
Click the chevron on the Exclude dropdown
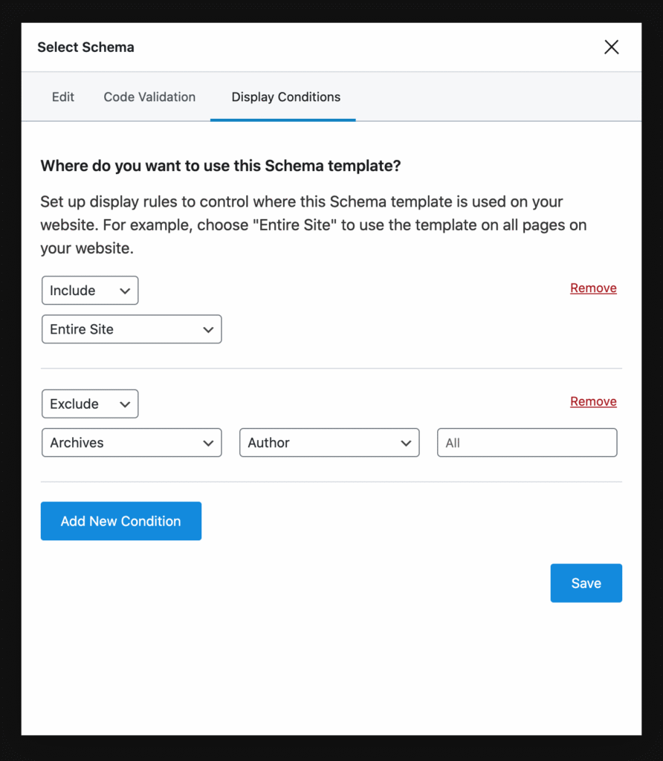pyautogui.click(x=125, y=404)
